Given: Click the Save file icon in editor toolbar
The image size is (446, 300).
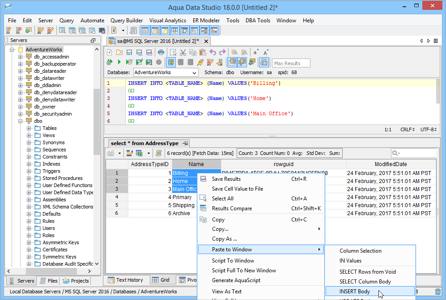Looking at the screenshot, I should pos(129,52).
